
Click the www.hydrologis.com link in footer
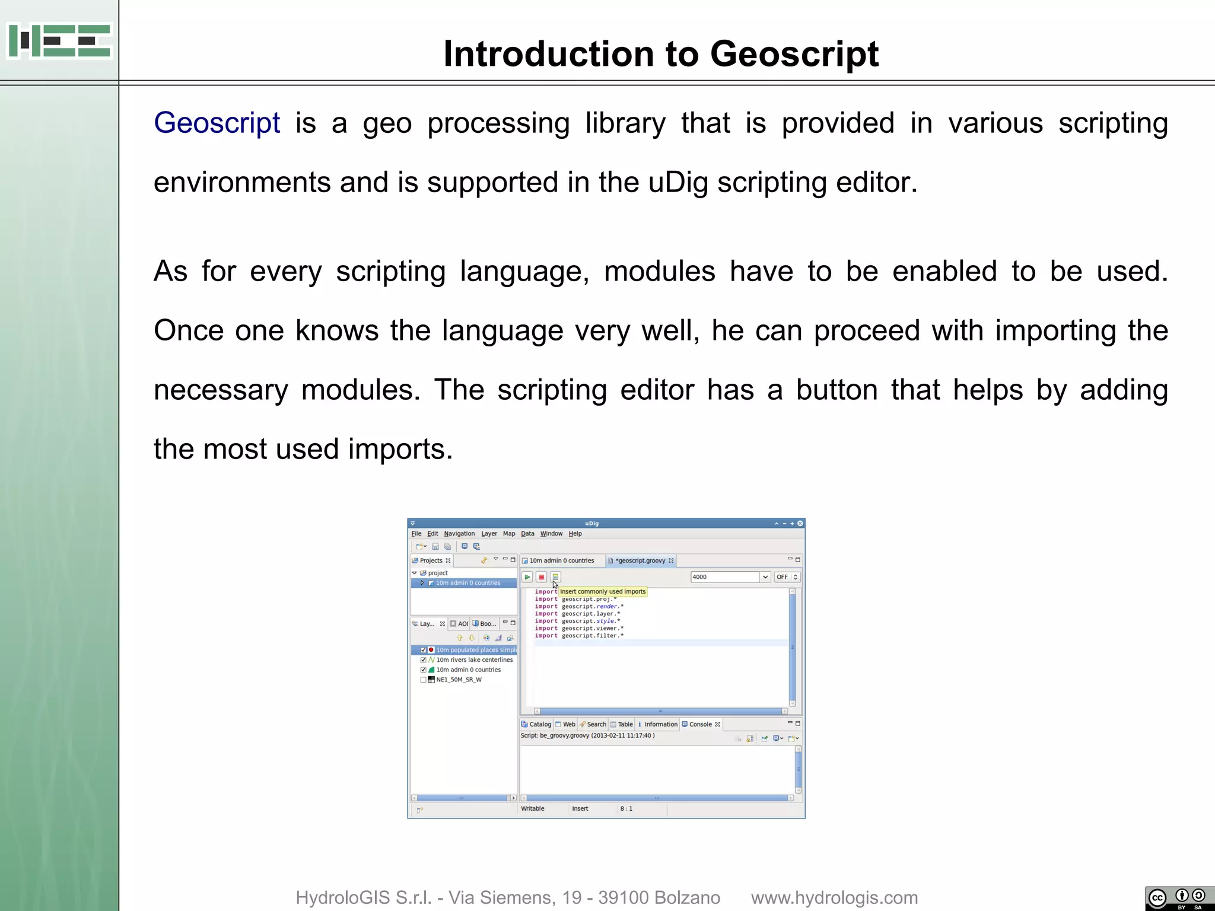tap(834, 897)
